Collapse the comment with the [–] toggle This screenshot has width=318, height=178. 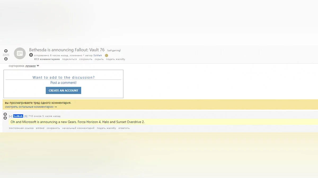pyautogui.click(x=10, y=116)
